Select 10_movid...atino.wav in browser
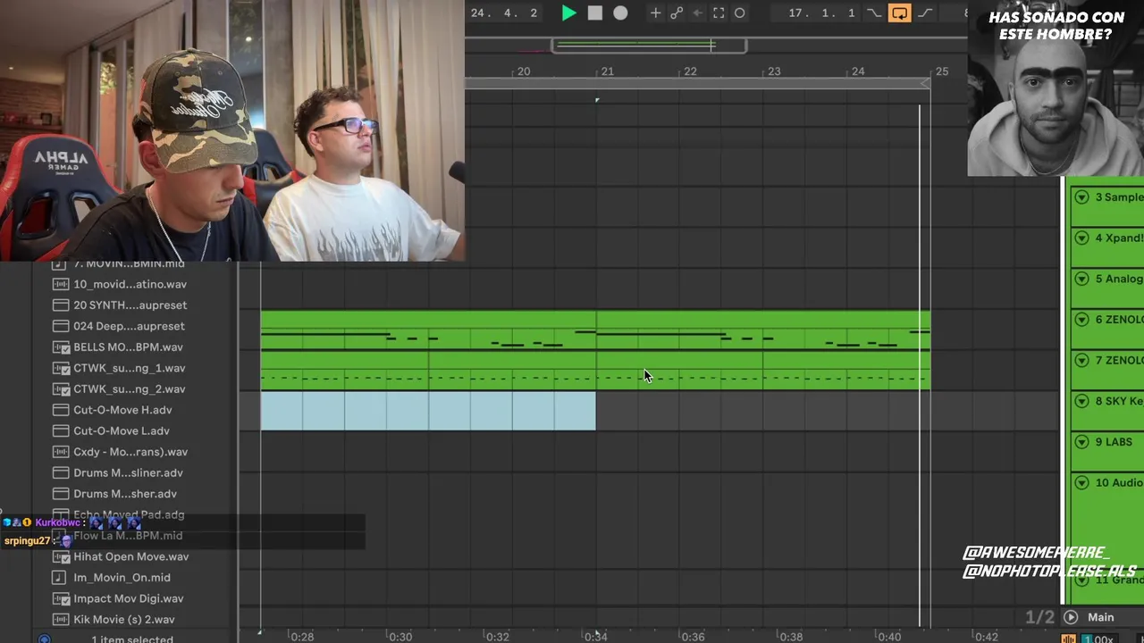The image size is (1144, 643). pyautogui.click(x=130, y=284)
